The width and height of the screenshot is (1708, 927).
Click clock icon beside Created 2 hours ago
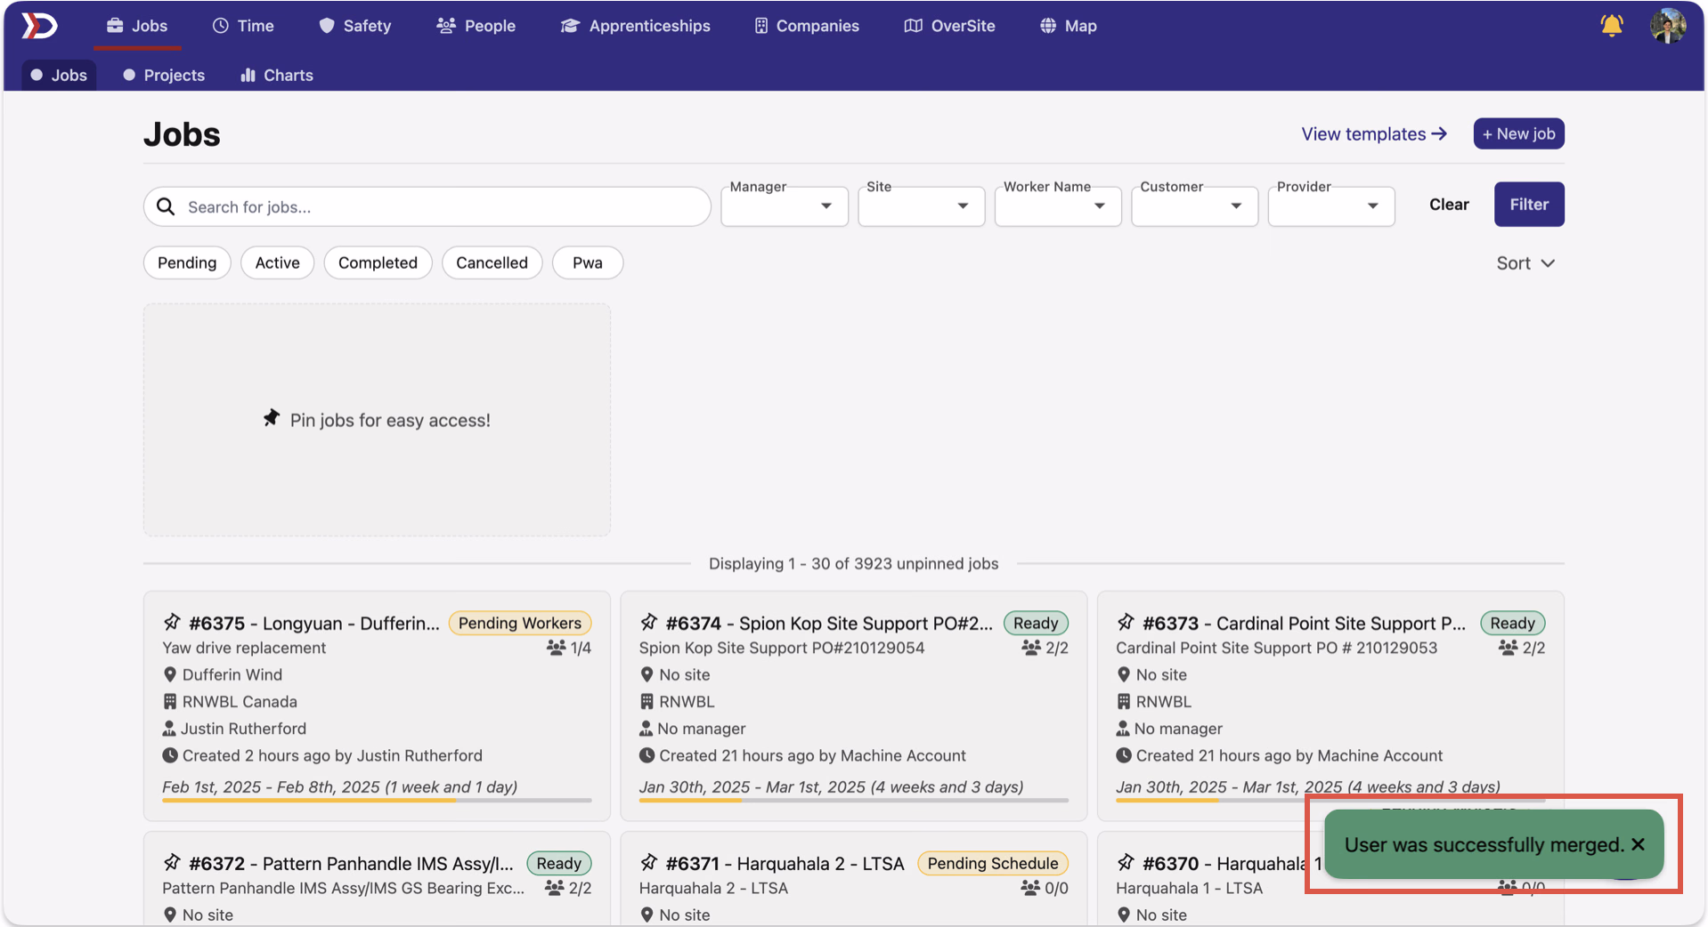tap(170, 755)
